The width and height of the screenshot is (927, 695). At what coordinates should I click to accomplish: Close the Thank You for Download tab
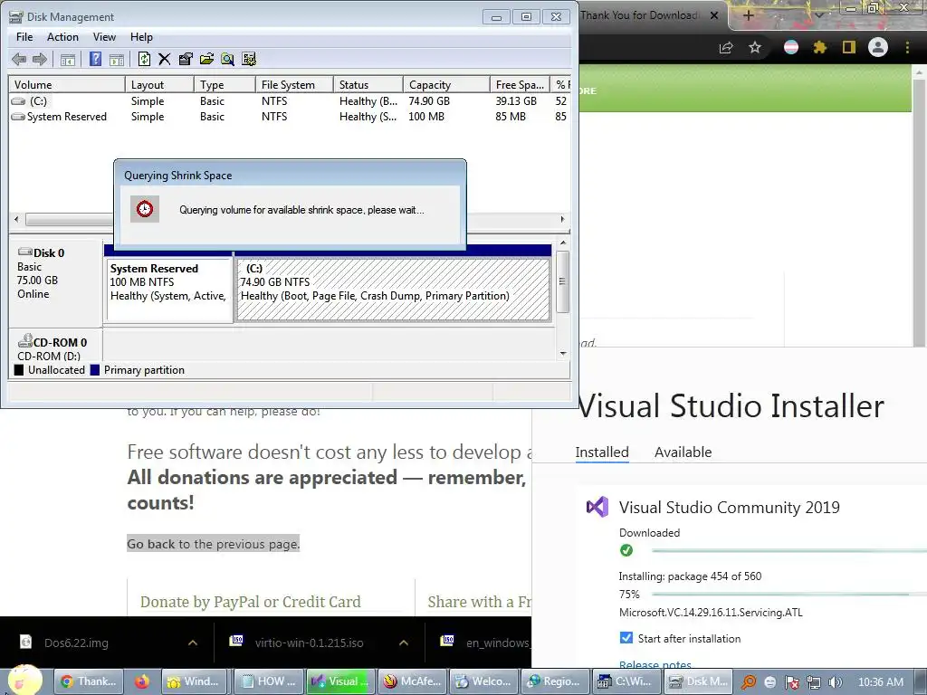(x=714, y=15)
